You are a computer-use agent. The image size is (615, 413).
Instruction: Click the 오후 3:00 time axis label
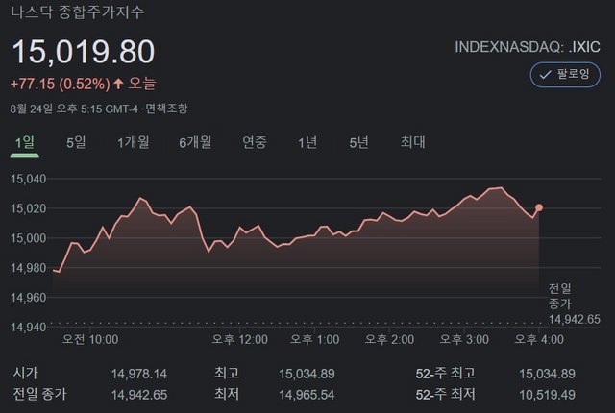pos(464,339)
